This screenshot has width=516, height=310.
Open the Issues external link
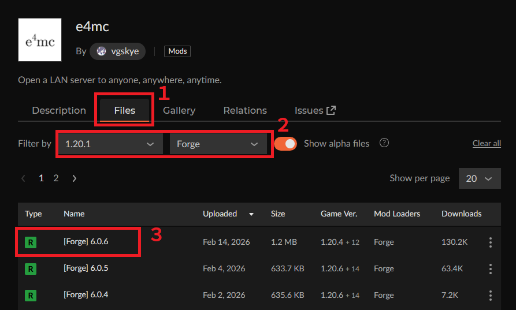315,110
